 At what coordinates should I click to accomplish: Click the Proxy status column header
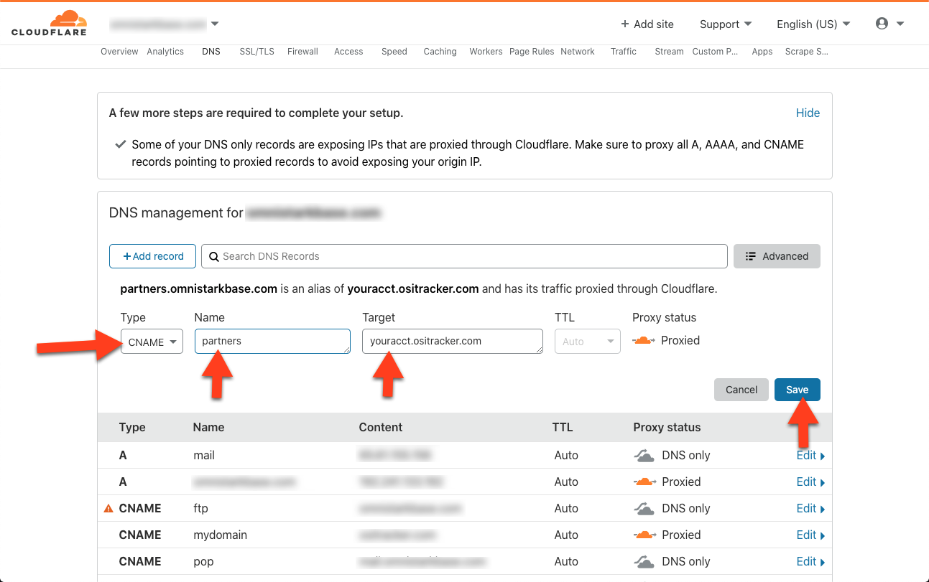(x=667, y=427)
